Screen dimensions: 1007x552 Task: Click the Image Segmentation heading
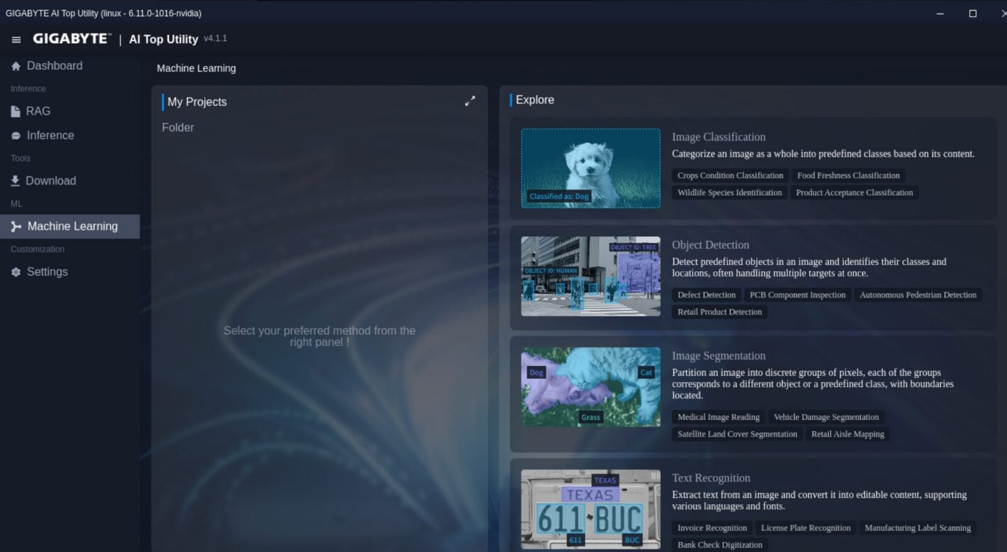tap(718, 356)
